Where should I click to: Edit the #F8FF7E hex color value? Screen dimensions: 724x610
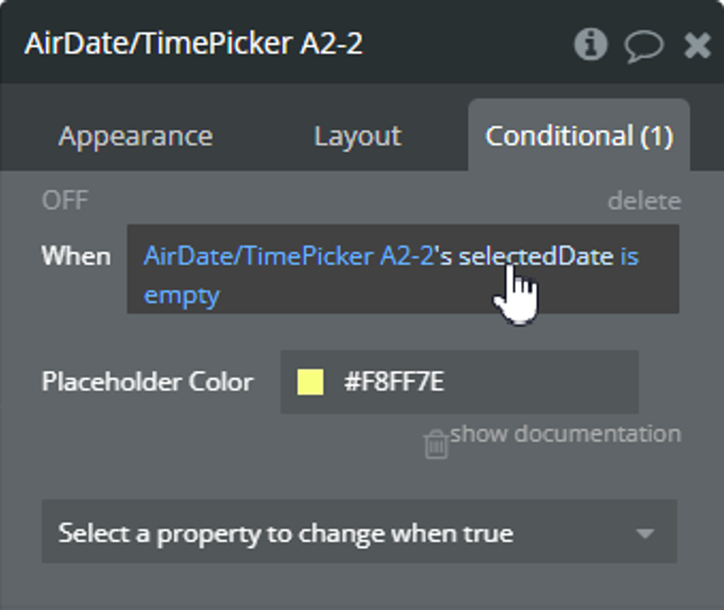click(x=394, y=382)
